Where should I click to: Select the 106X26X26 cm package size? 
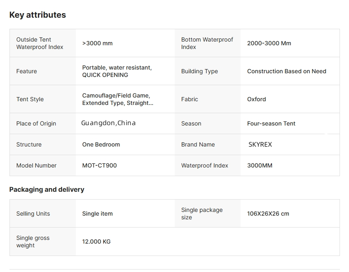(x=268, y=214)
